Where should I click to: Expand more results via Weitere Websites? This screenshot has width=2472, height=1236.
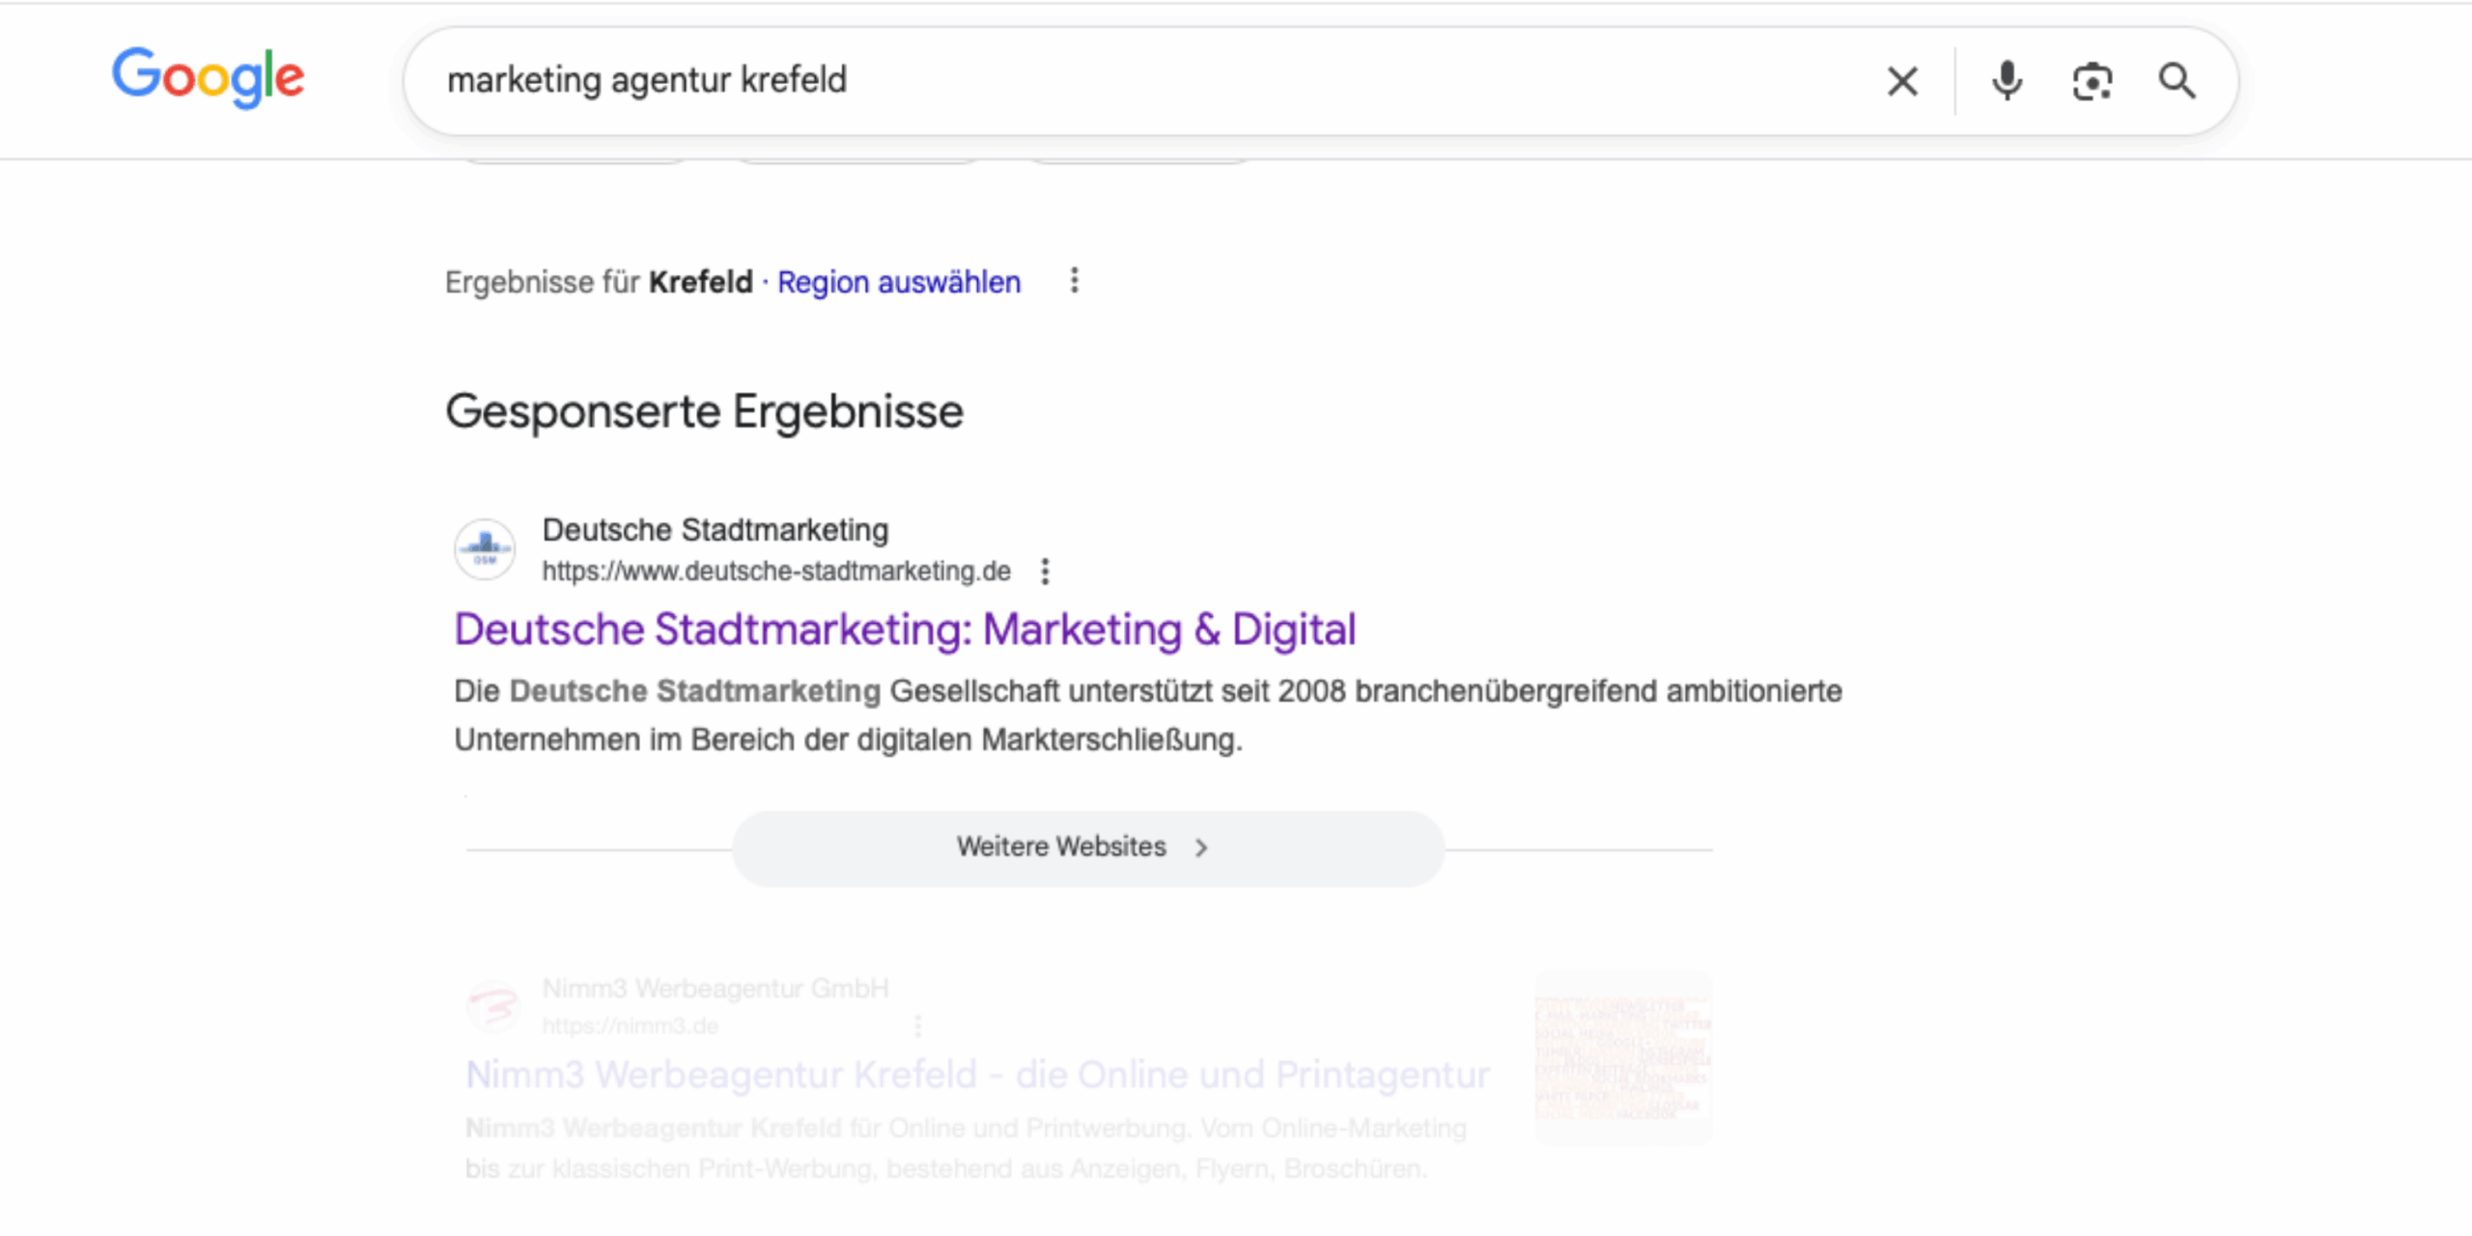tap(1060, 847)
